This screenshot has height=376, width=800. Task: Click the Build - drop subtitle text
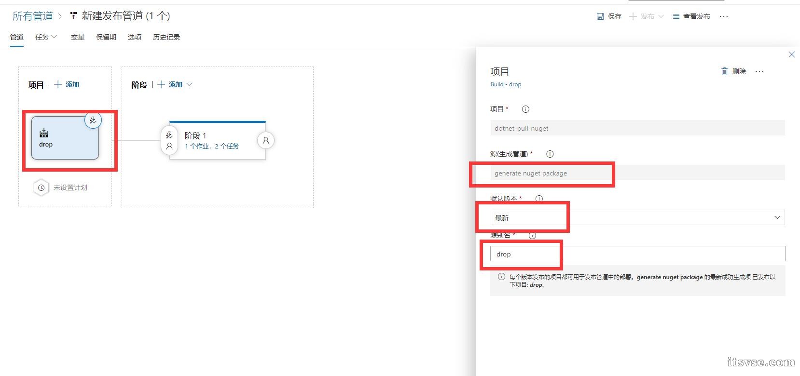click(x=506, y=84)
